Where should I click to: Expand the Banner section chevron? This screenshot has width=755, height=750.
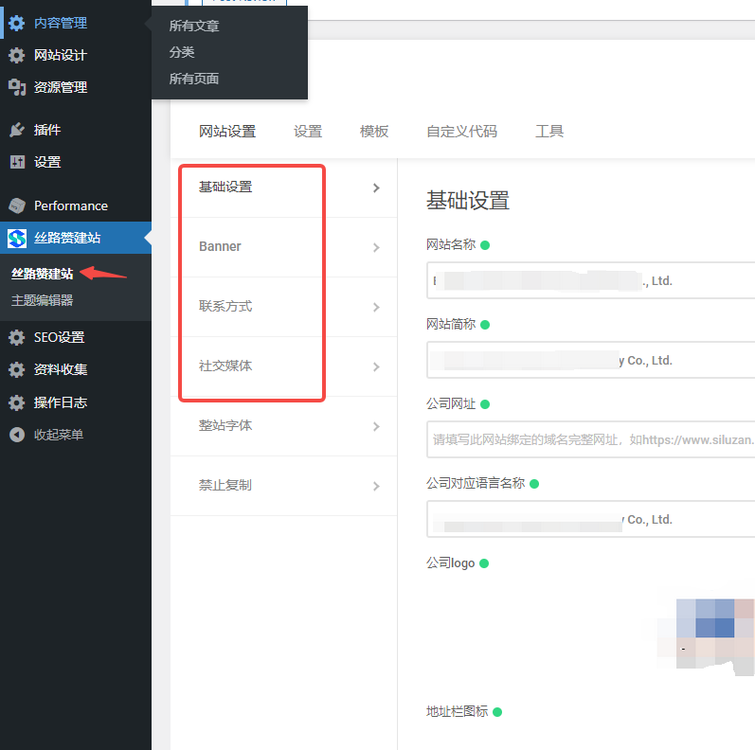click(376, 247)
